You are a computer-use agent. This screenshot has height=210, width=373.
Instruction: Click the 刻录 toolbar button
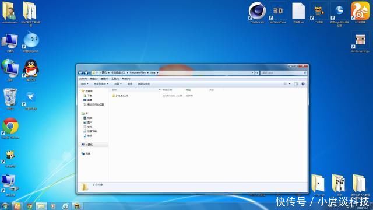(129, 84)
